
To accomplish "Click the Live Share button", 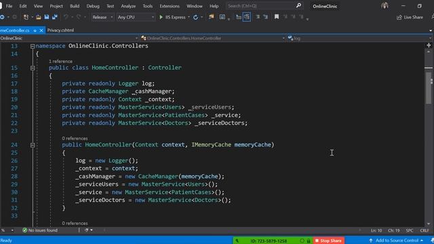I will (x=410, y=17).
